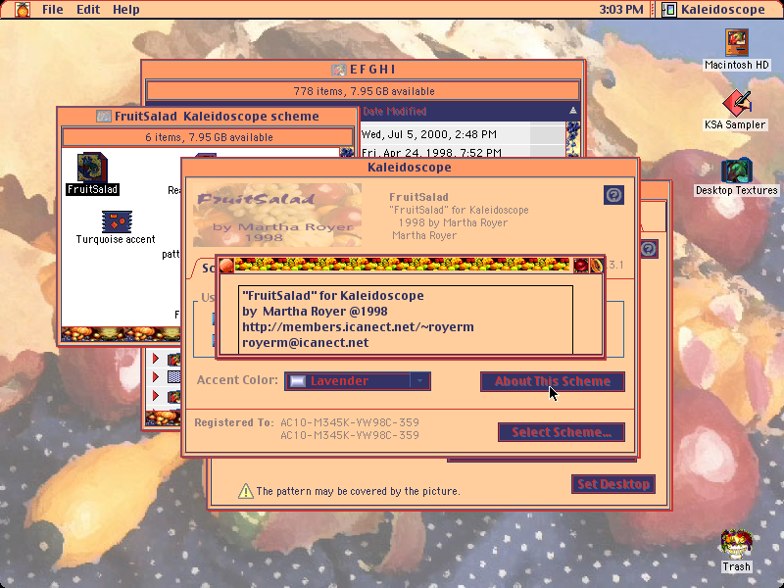Open the Accent Color Lavender dropdown
The height and width of the screenshot is (588, 784).
click(358, 381)
